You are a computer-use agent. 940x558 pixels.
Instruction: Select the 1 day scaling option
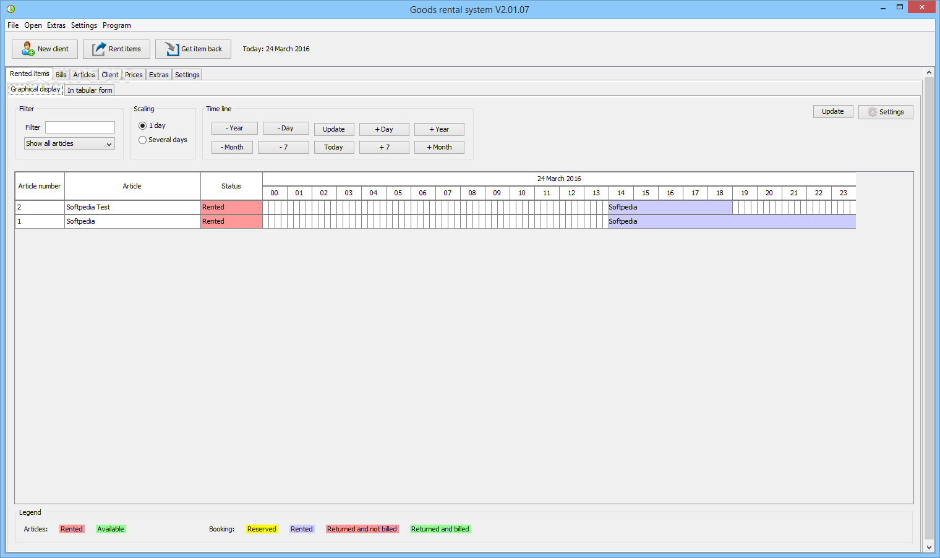coord(152,125)
